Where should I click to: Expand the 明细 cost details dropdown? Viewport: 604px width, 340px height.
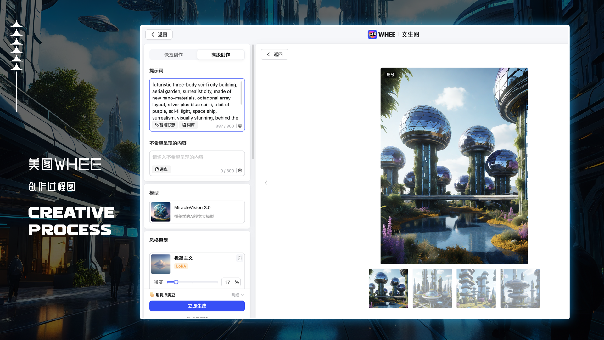[238, 295]
